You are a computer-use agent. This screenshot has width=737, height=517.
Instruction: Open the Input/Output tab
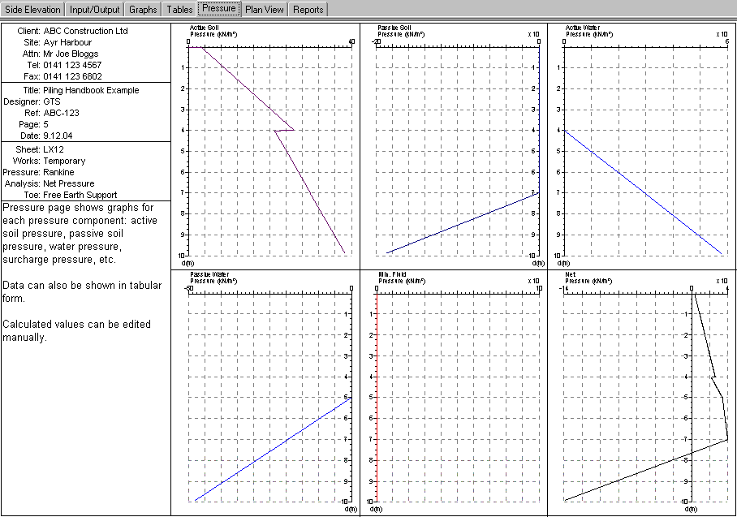pyautogui.click(x=94, y=10)
